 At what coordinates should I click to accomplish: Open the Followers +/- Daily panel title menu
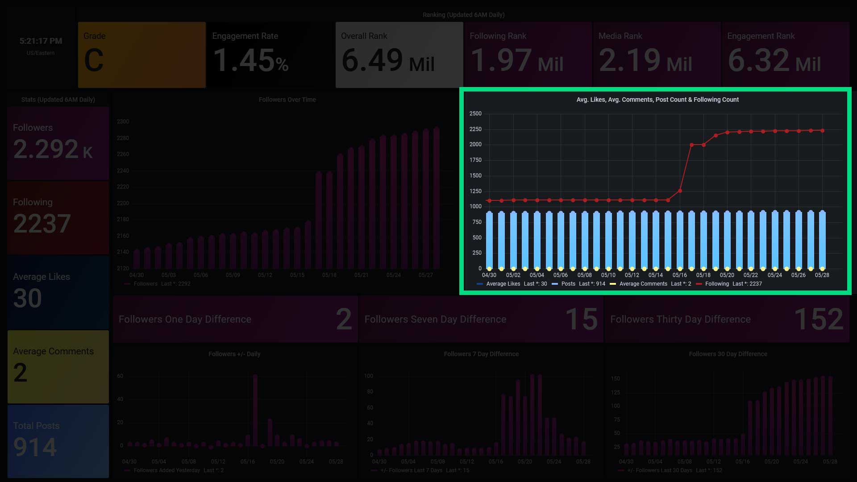(234, 354)
